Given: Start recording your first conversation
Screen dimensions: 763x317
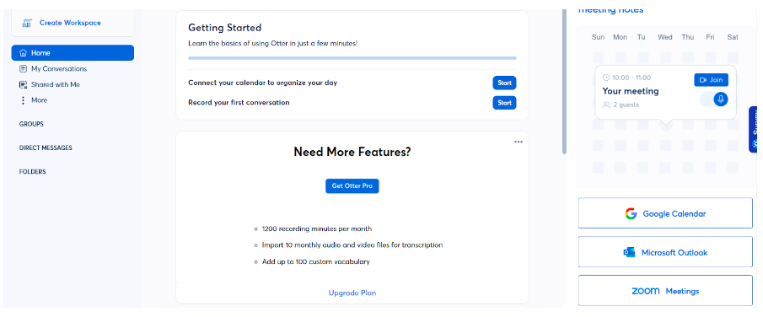Looking at the screenshot, I should (x=504, y=103).
